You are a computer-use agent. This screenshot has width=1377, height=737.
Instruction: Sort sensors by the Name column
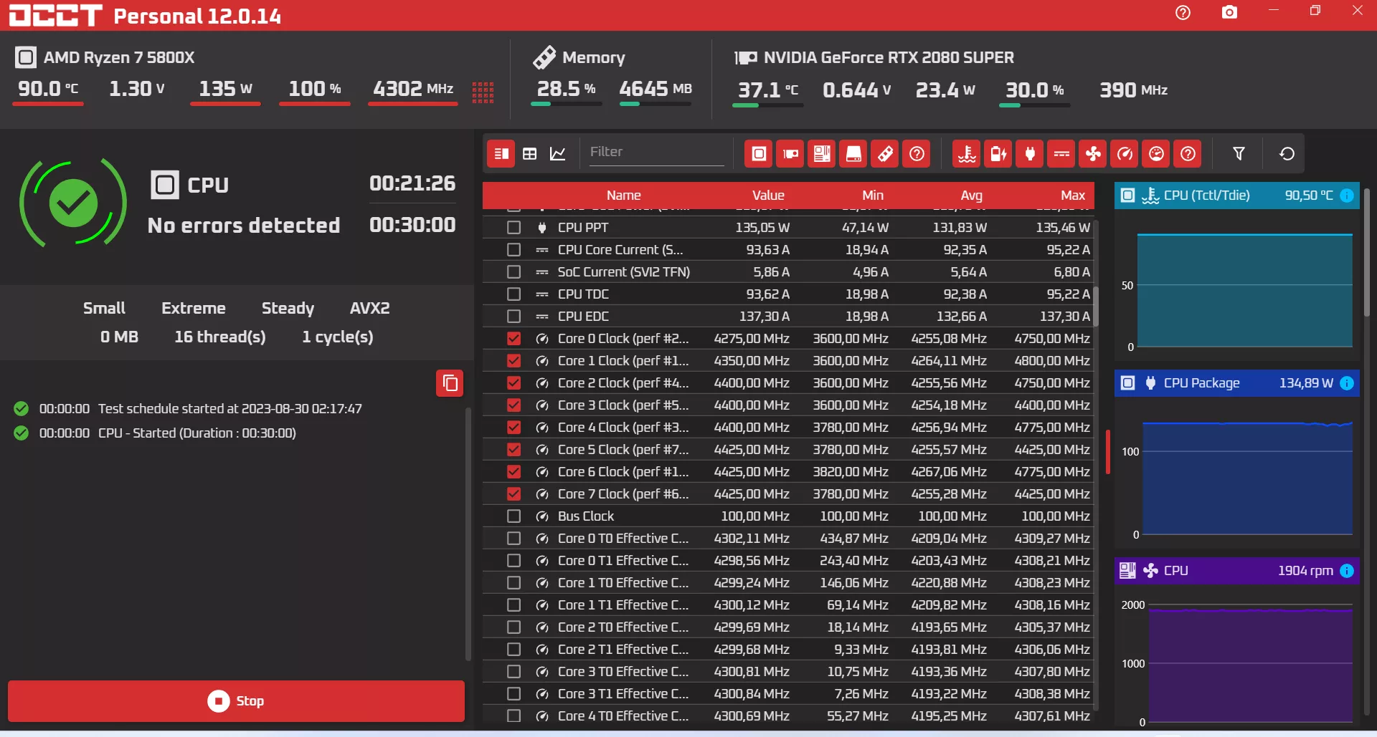coord(623,196)
